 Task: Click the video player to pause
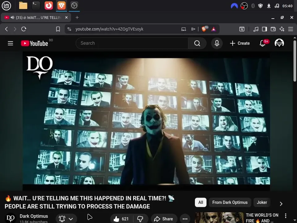point(146,121)
